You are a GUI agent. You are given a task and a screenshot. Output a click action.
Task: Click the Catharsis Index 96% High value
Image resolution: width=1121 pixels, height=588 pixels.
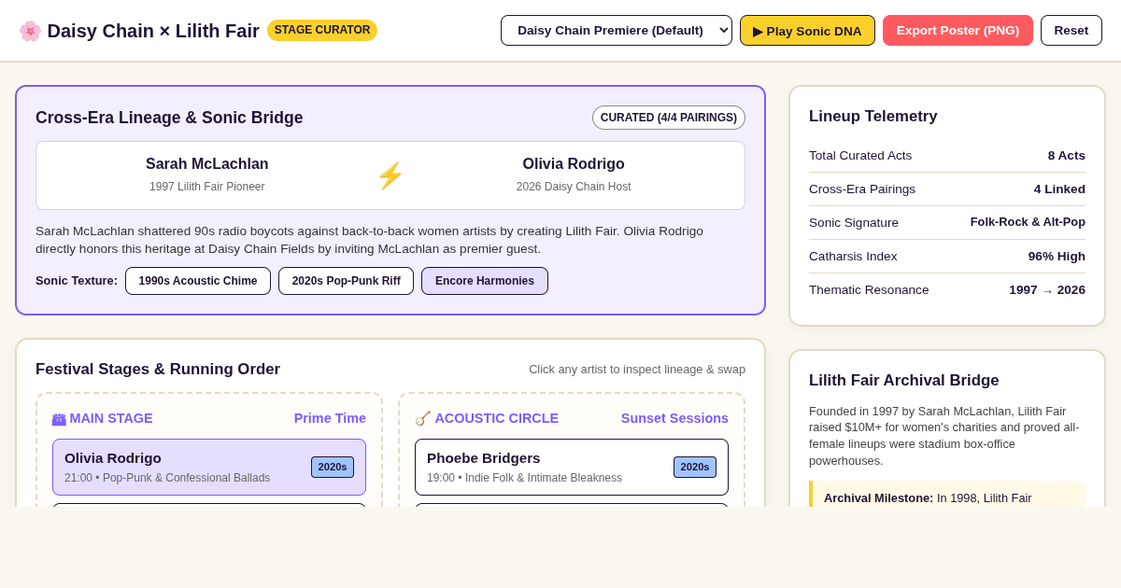coord(1057,257)
